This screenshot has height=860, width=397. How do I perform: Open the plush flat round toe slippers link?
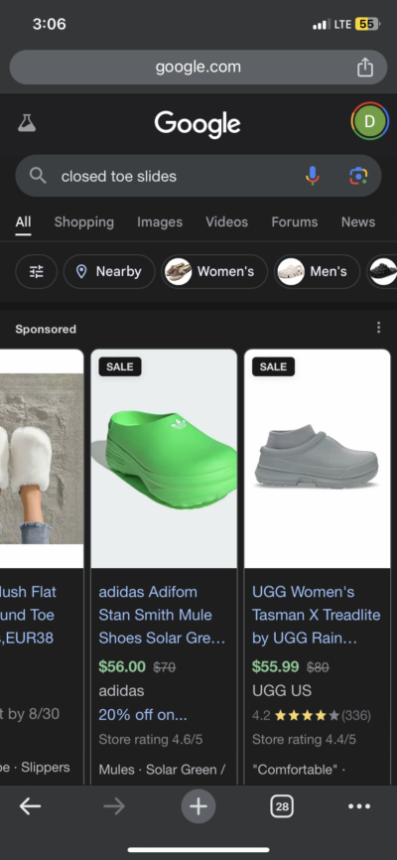(29, 615)
